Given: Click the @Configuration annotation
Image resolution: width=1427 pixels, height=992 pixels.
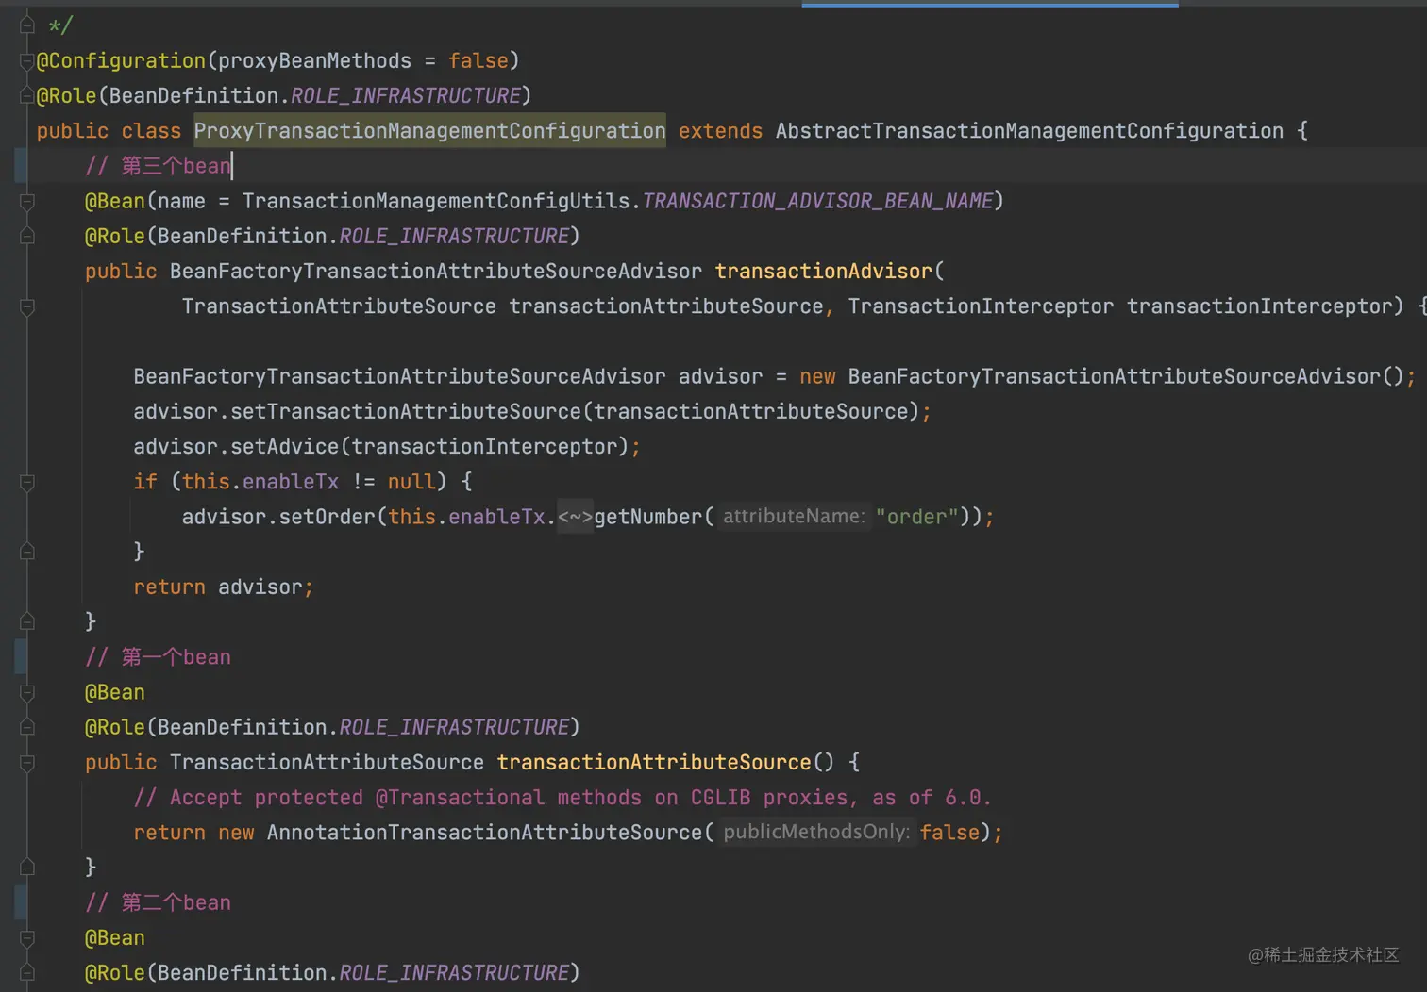Looking at the screenshot, I should pos(121,61).
